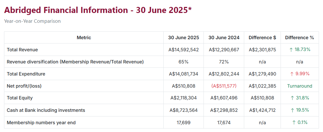This screenshot has height=132, width=323.
Task: Click the green Turnaround text
Action: point(300,86)
